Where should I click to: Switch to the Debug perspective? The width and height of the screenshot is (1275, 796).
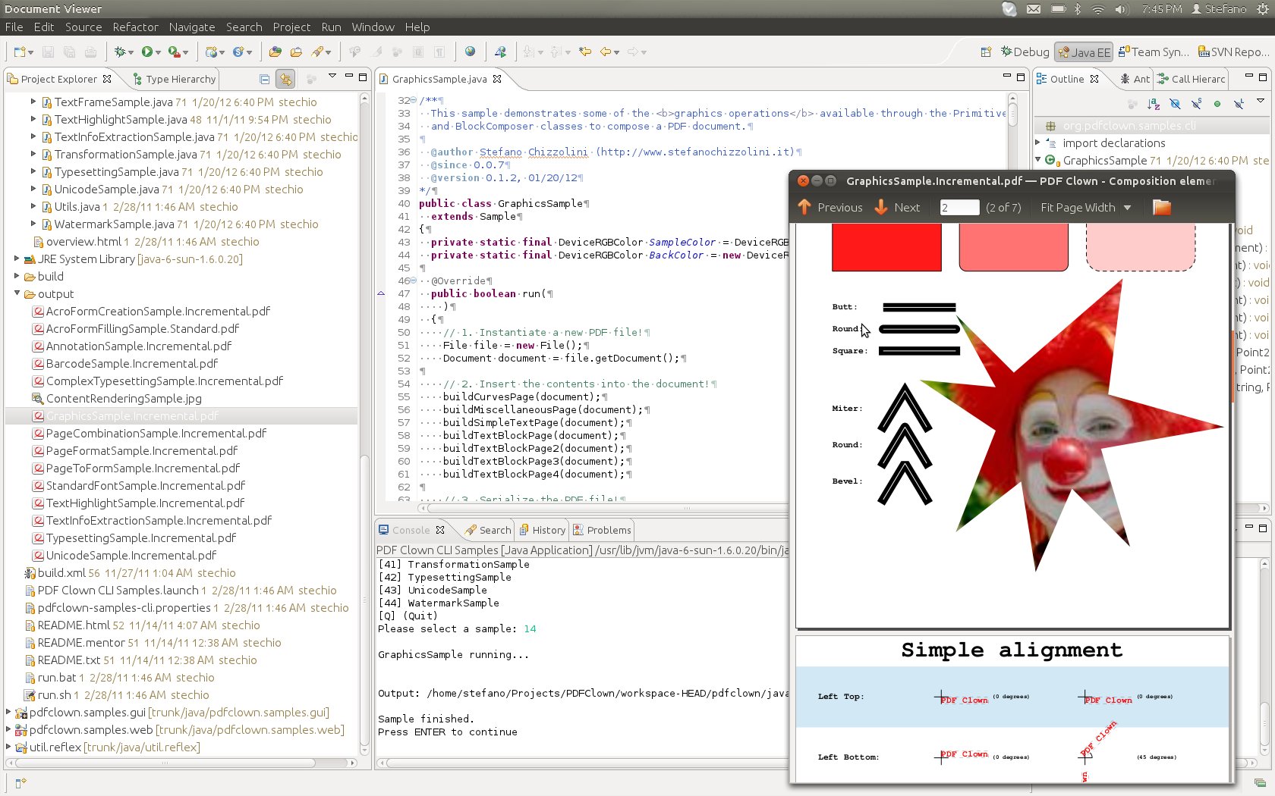click(x=1025, y=52)
